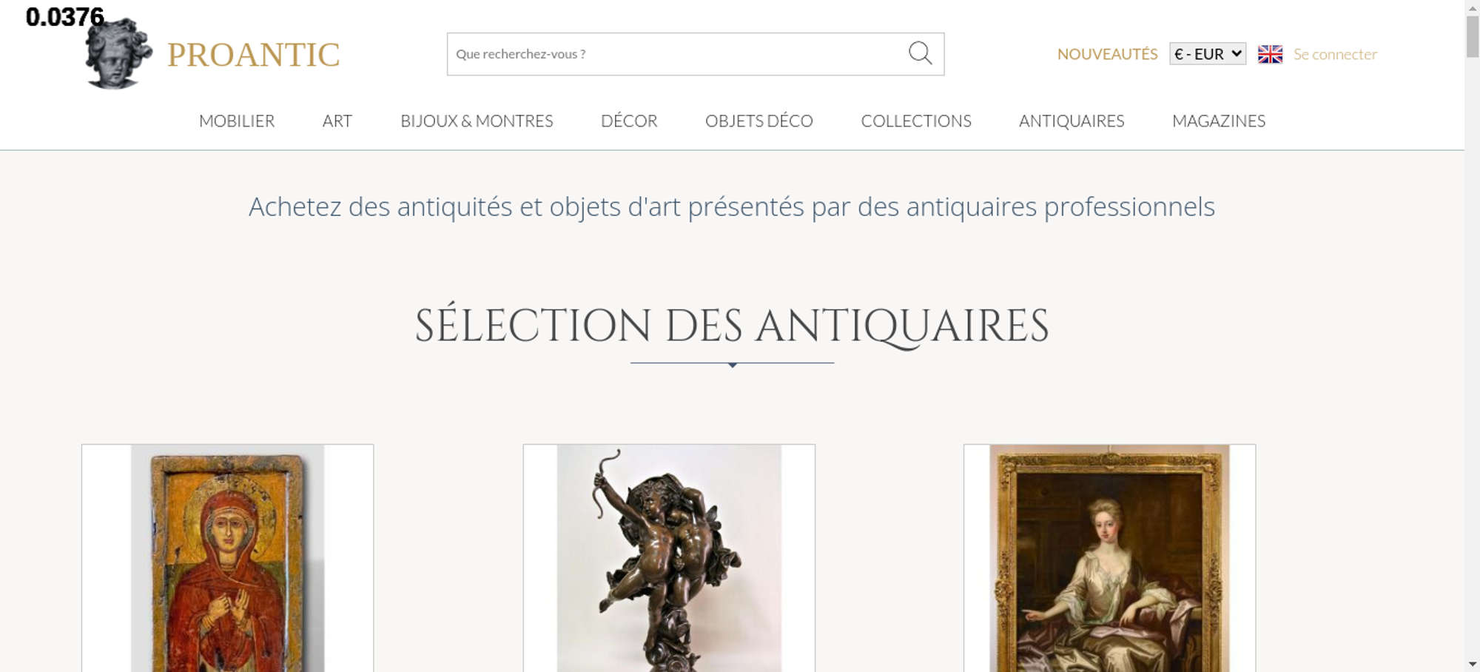The height and width of the screenshot is (672, 1480).
Task: Click the PROANTIC brand name text
Action: [x=253, y=55]
